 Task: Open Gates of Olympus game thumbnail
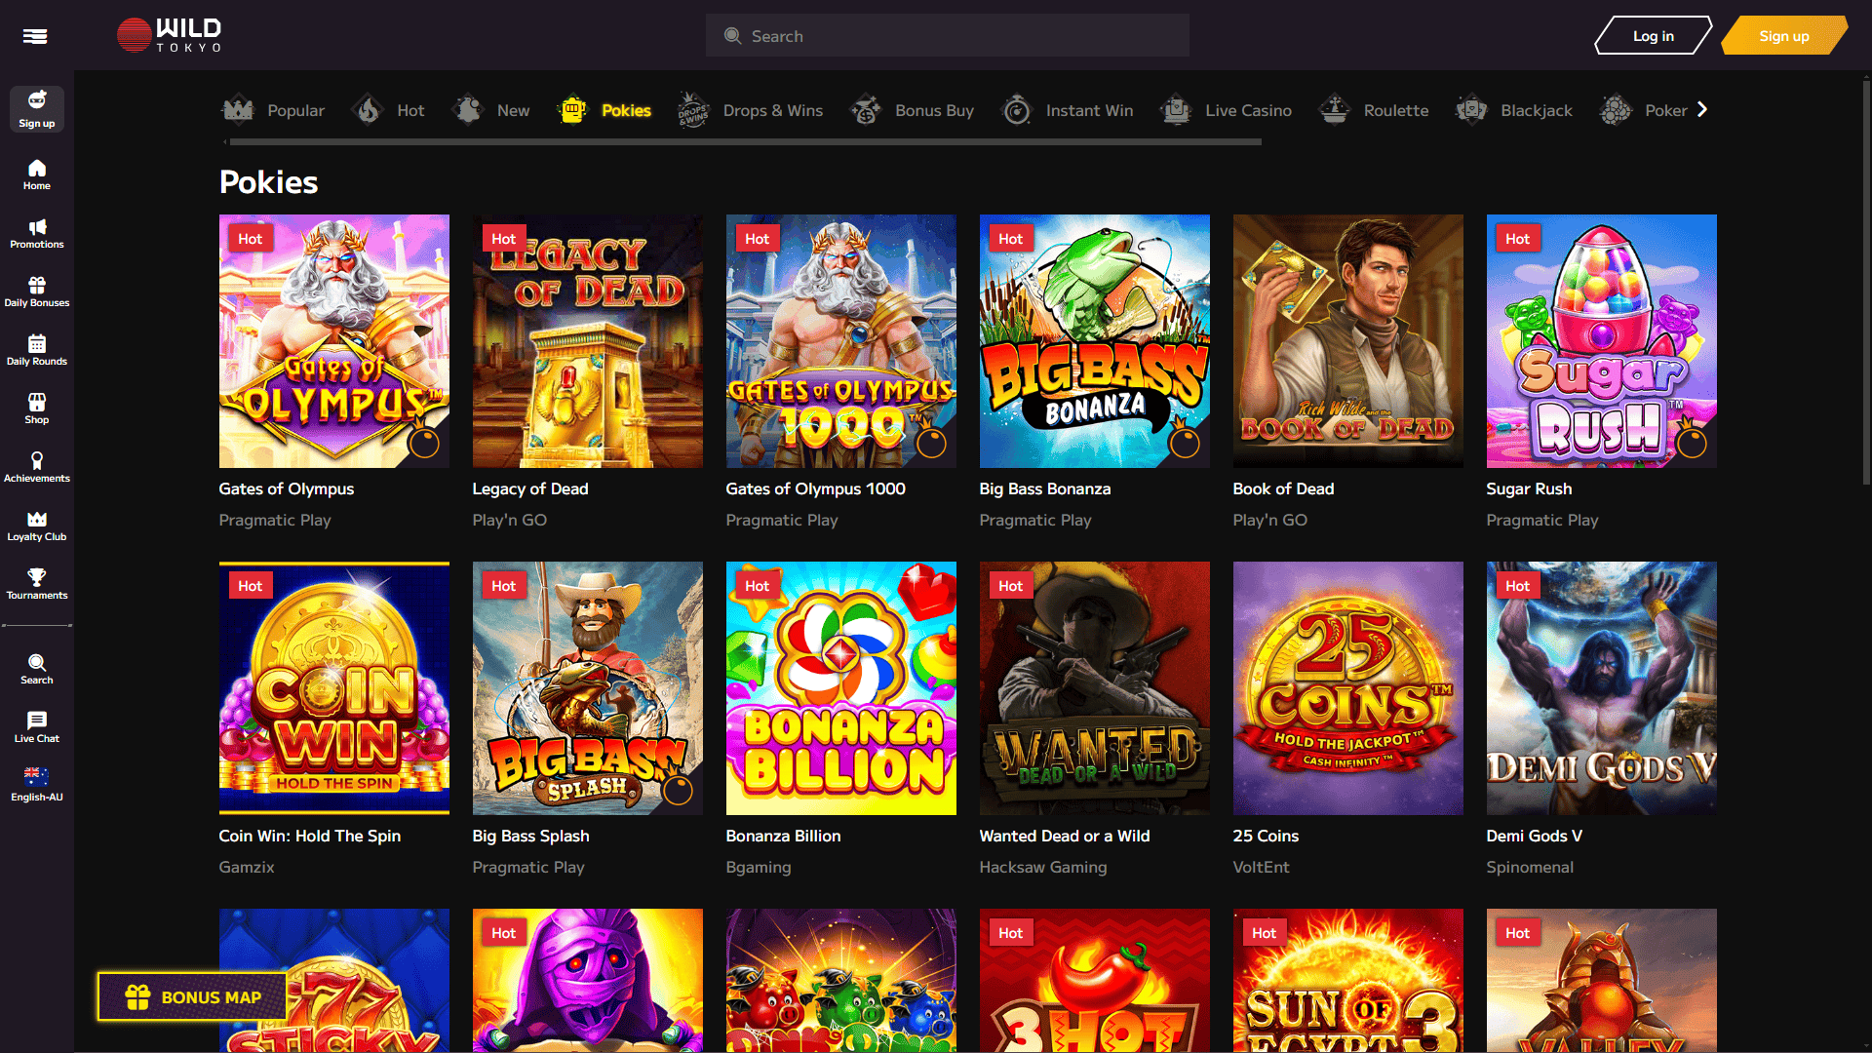click(334, 341)
